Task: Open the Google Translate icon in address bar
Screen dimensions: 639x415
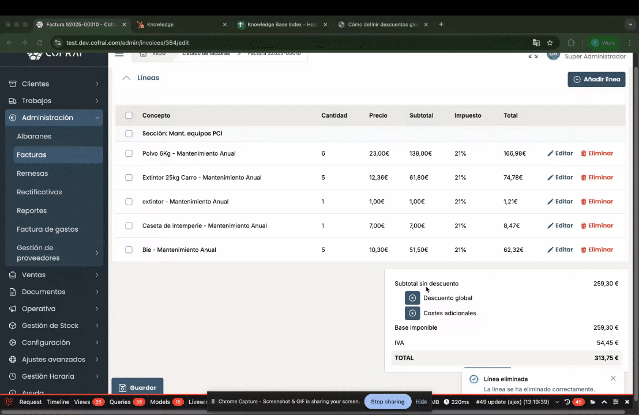Action: pyautogui.click(x=536, y=43)
